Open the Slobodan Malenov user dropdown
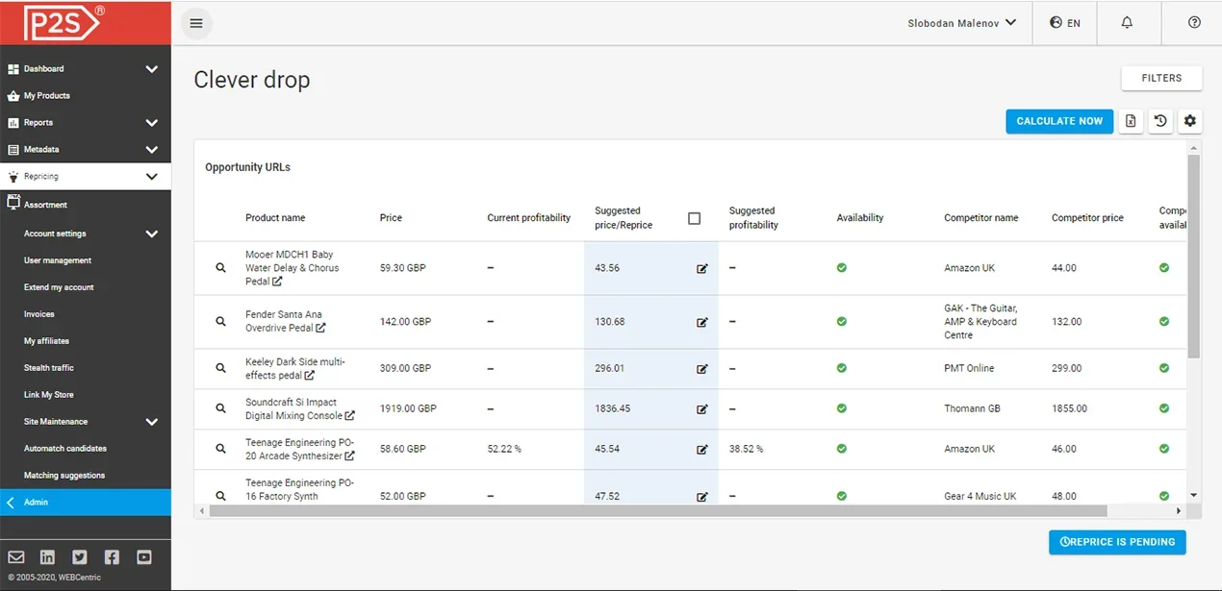1222x591 pixels. click(961, 23)
